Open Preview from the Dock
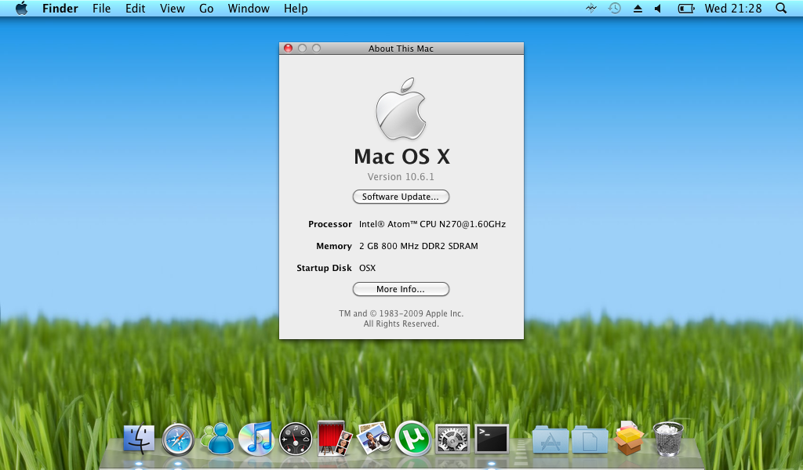 coord(374,439)
